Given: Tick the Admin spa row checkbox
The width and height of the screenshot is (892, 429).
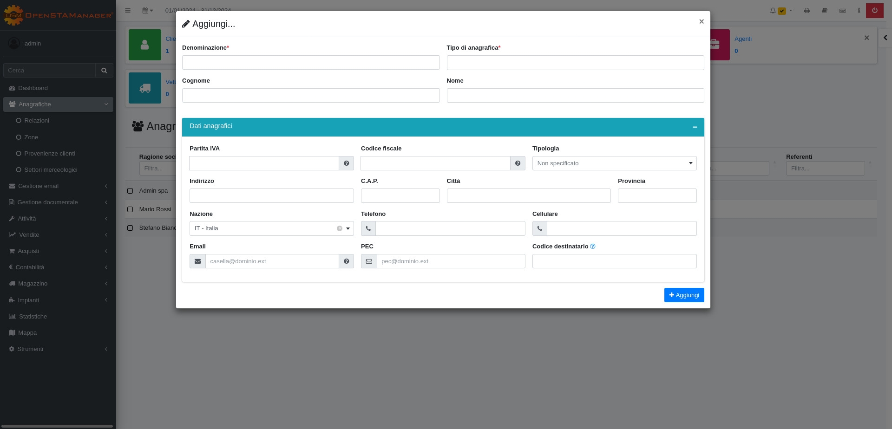Looking at the screenshot, I should click(x=130, y=191).
